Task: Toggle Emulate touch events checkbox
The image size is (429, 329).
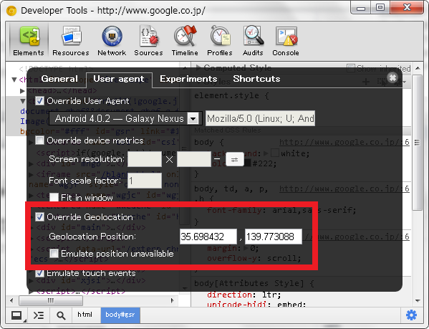Action: [x=39, y=273]
